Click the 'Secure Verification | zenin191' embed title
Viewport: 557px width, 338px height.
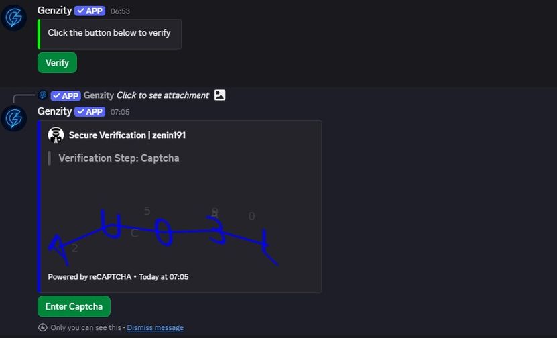(127, 135)
